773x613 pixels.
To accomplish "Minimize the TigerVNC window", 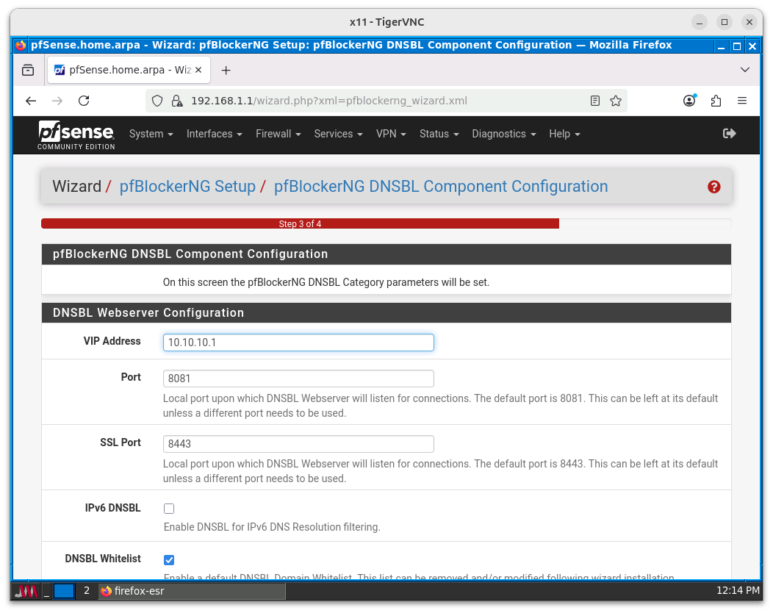I will click(699, 22).
